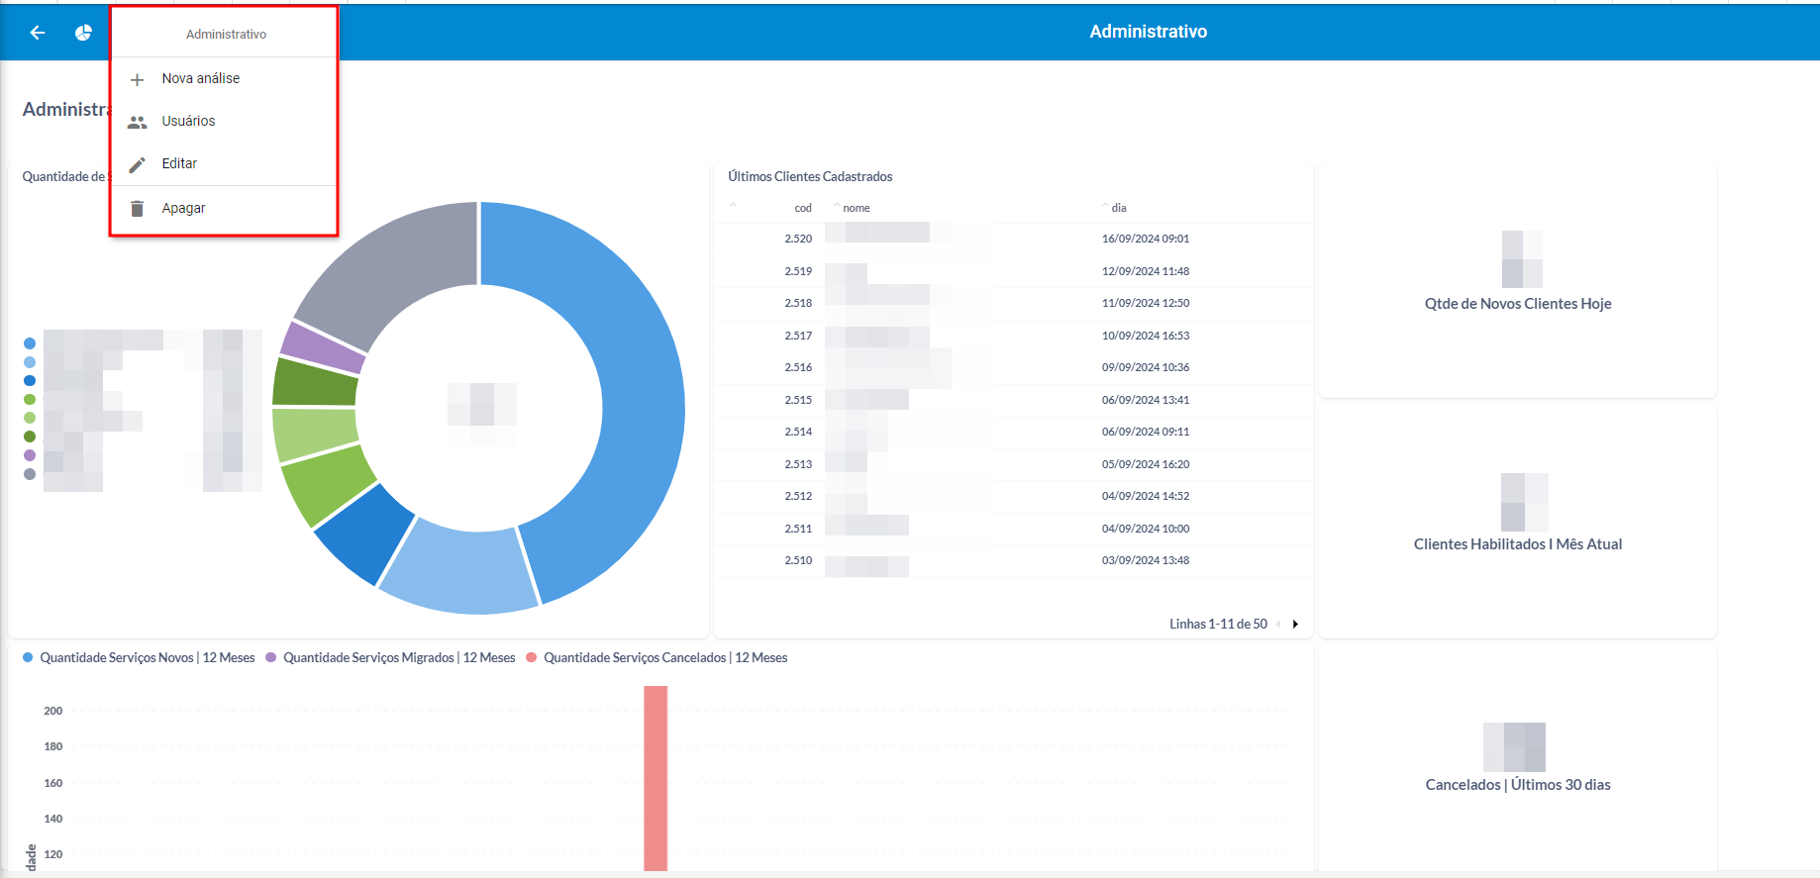The height and width of the screenshot is (878, 1820).
Task: Click the dark blue donut segment
Action: (x=362, y=535)
